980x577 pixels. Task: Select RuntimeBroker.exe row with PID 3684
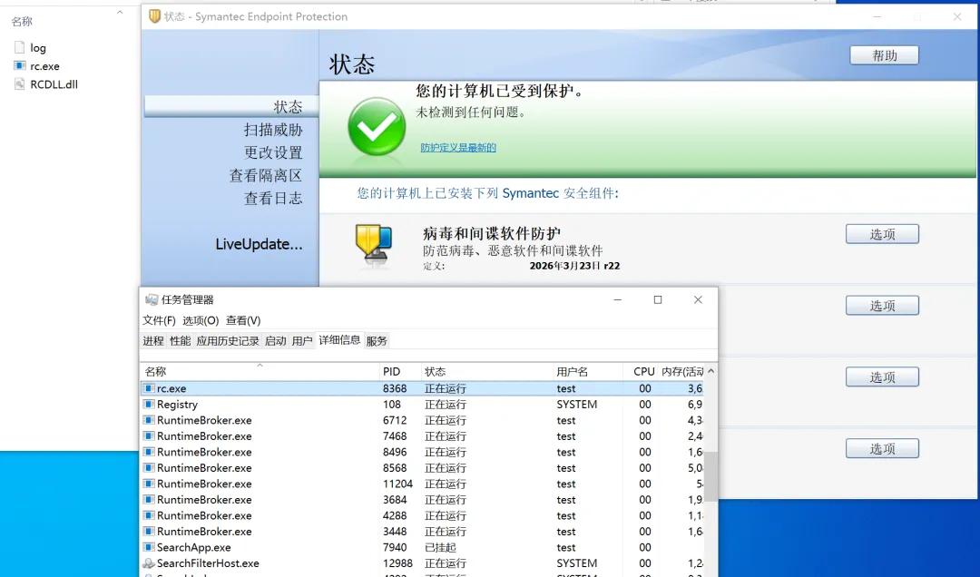pyautogui.click(x=423, y=500)
